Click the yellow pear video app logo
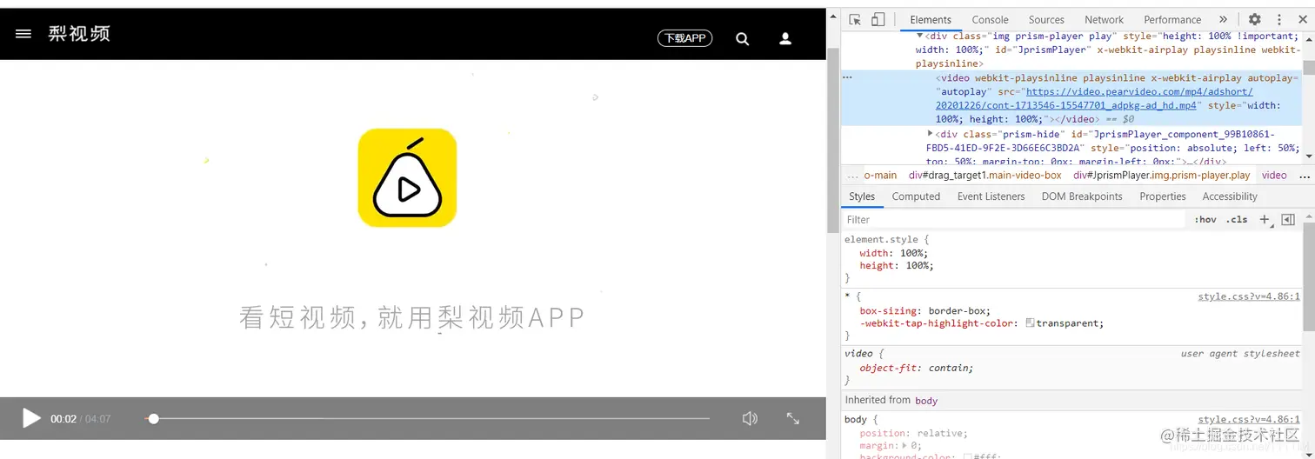 pyautogui.click(x=407, y=178)
